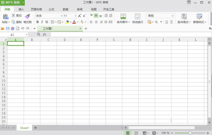Screen dimensions: 212x135
Task: Center text horizontally
Action: pyautogui.click(x=96, y=22)
